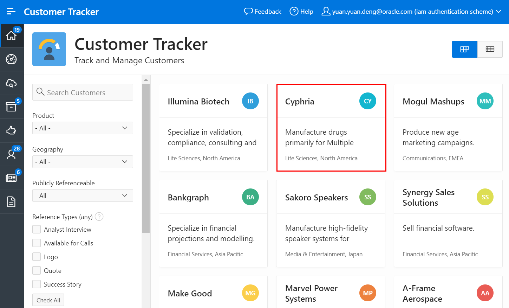Open the Dashboard gauge icon in sidebar
The height and width of the screenshot is (308, 509).
(12, 59)
